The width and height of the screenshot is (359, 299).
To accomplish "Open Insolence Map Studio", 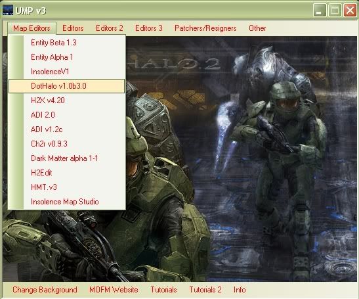I will click(67, 202).
